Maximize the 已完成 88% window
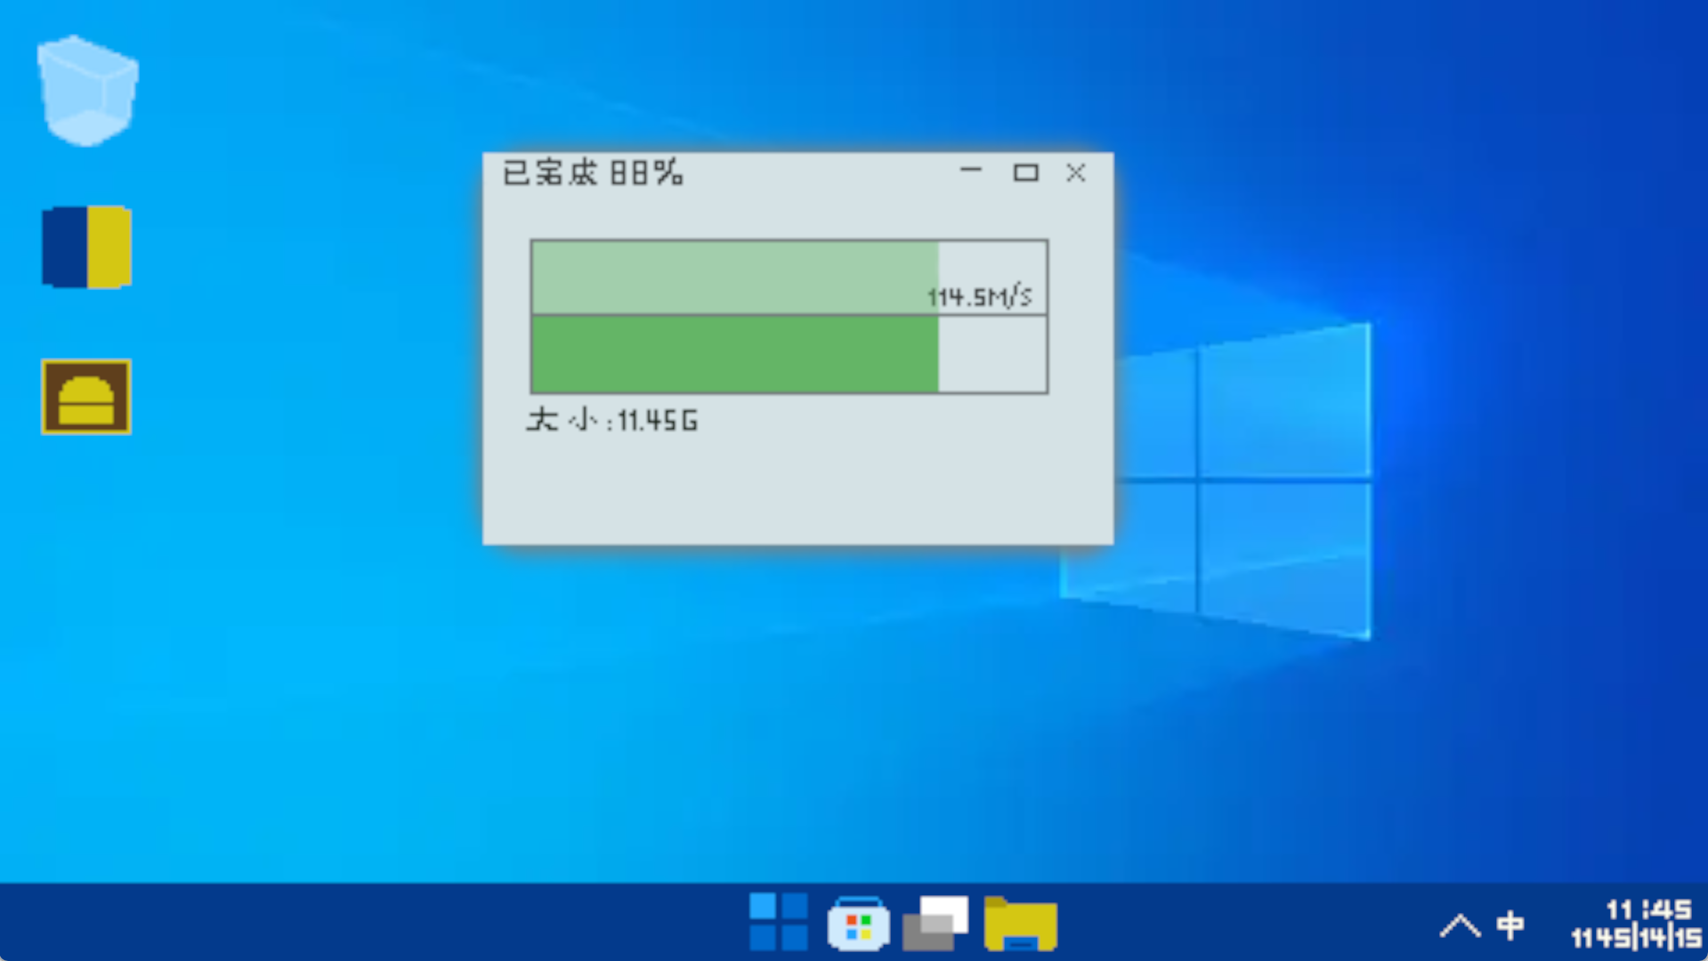 click(x=1027, y=174)
